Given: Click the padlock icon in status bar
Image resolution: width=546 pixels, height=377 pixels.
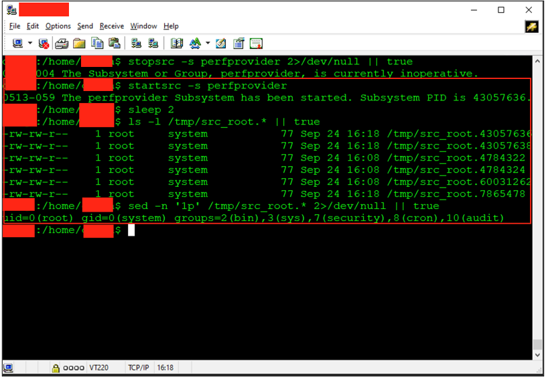Looking at the screenshot, I should coord(56,368).
